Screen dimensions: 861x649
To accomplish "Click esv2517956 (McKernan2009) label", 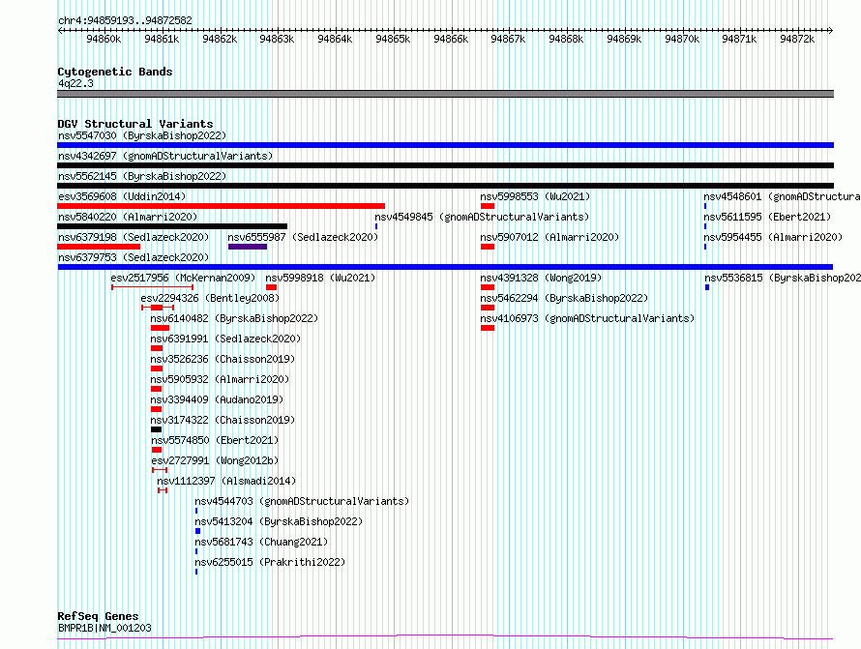I will tap(183, 278).
